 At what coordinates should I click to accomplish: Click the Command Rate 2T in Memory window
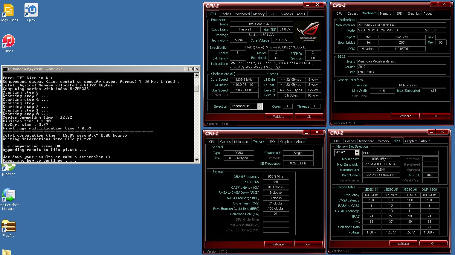(x=276, y=214)
